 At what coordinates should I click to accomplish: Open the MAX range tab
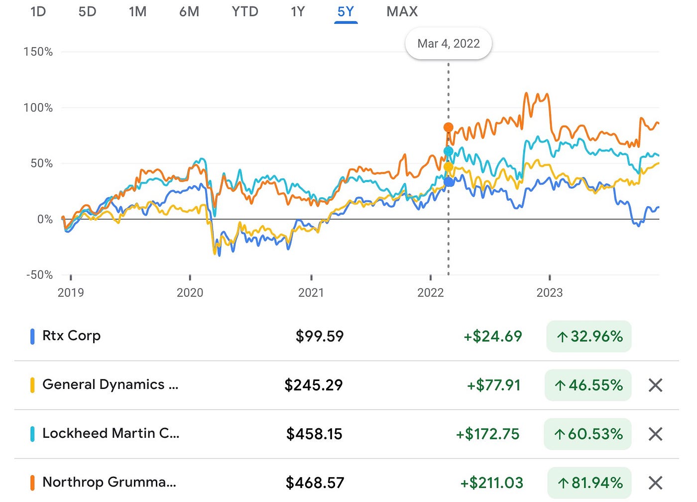click(402, 11)
